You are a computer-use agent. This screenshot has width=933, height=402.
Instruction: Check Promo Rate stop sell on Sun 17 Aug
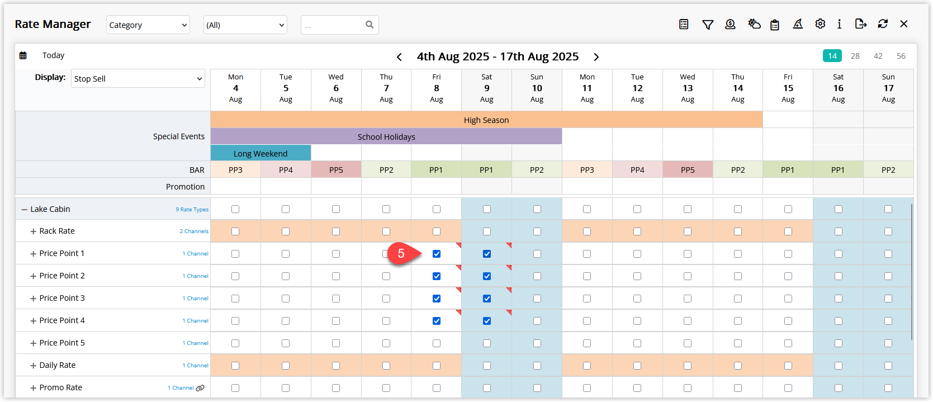[x=888, y=388]
